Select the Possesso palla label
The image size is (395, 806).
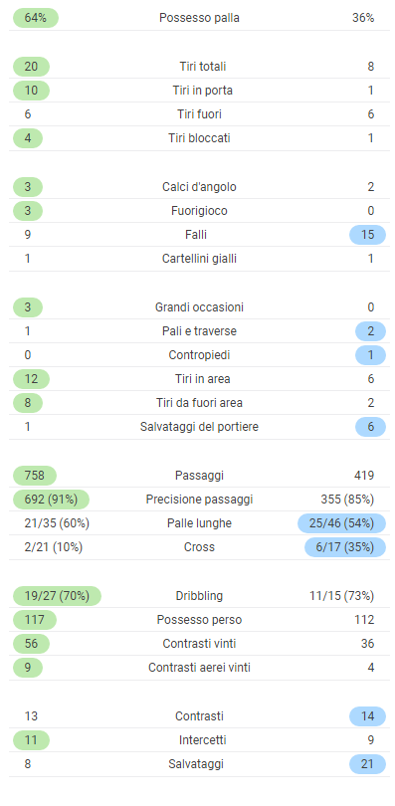199,18
